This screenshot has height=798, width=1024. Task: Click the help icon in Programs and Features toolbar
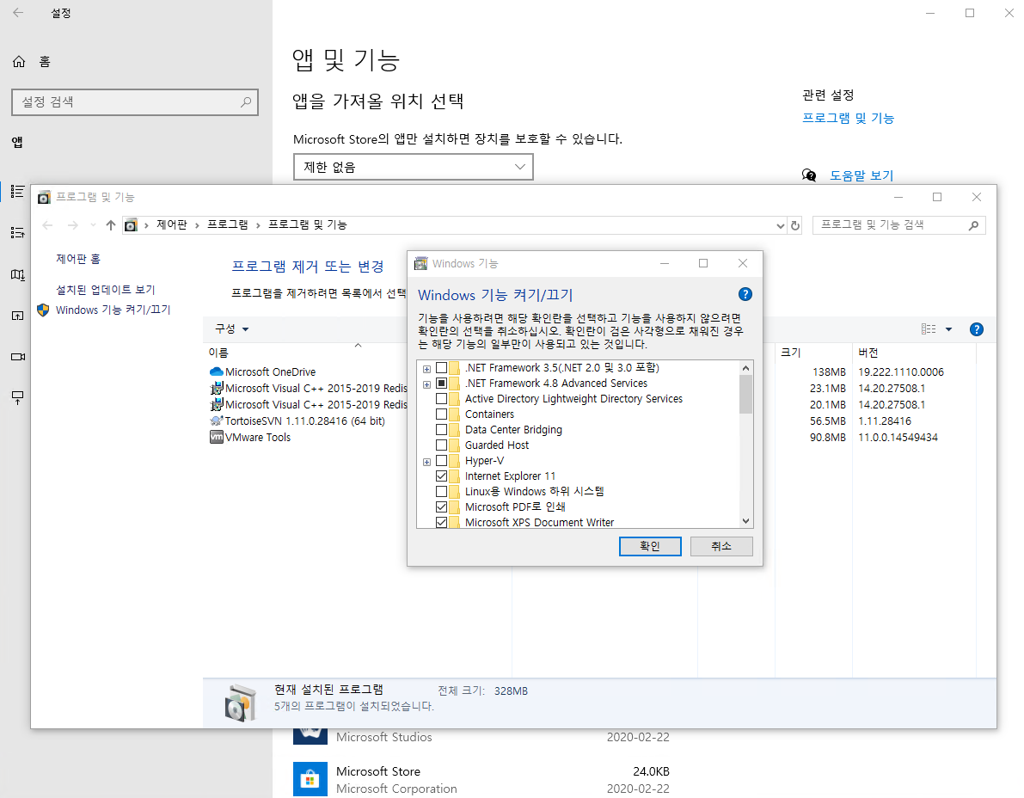click(x=977, y=329)
